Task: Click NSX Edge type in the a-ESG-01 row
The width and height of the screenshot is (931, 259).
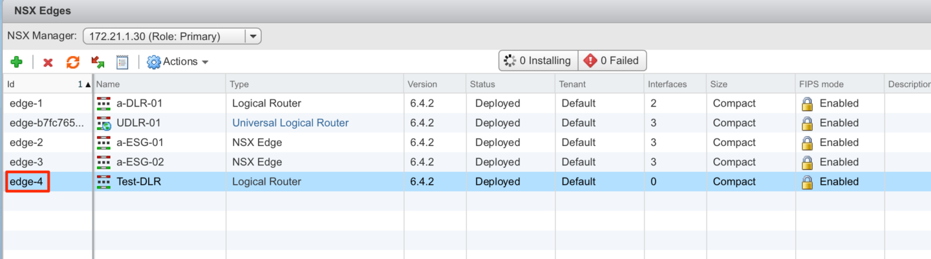Action: (257, 142)
